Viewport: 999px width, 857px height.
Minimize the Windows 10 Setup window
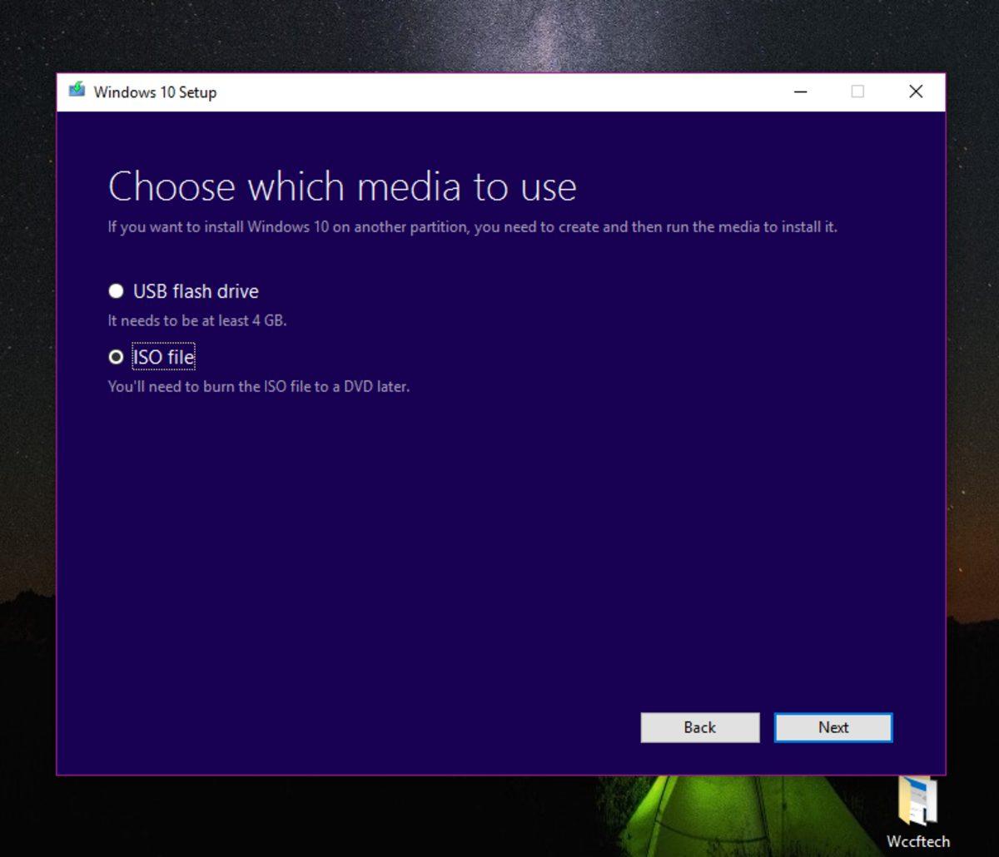pos(800,92)
